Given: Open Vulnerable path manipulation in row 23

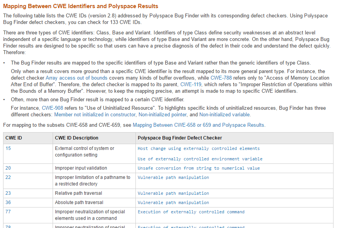Looking at the screenshot, I should [x=173, y=193].
